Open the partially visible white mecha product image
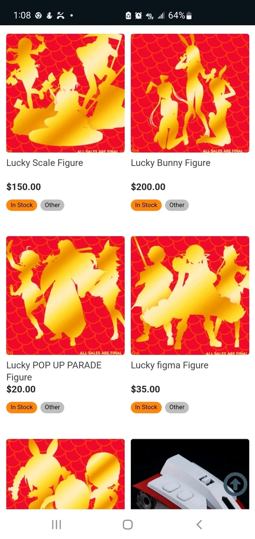This screenshot has width=255, height=539. [x=190, y=474]
